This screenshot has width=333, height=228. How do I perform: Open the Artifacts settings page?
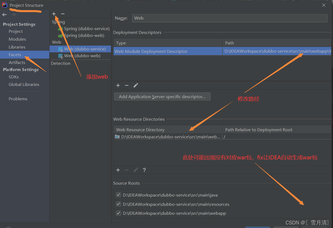(17, 63)
